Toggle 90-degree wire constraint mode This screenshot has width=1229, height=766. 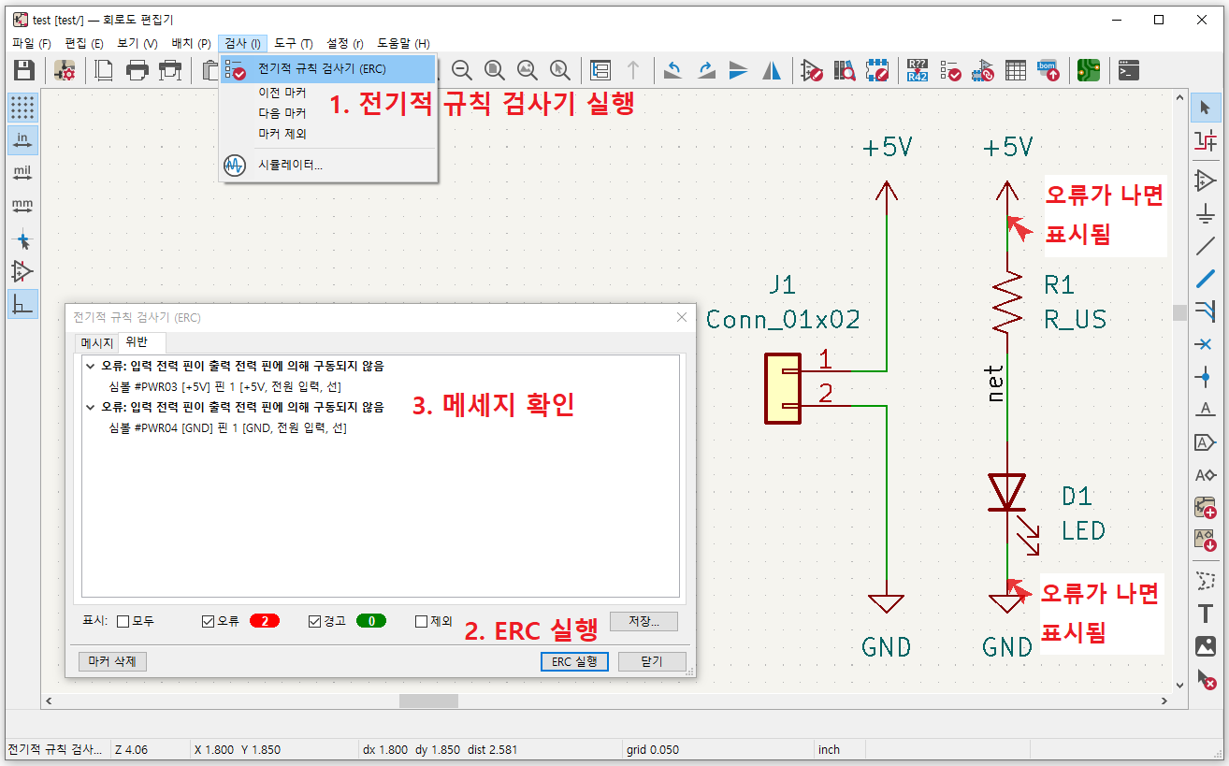pos(22,304)
